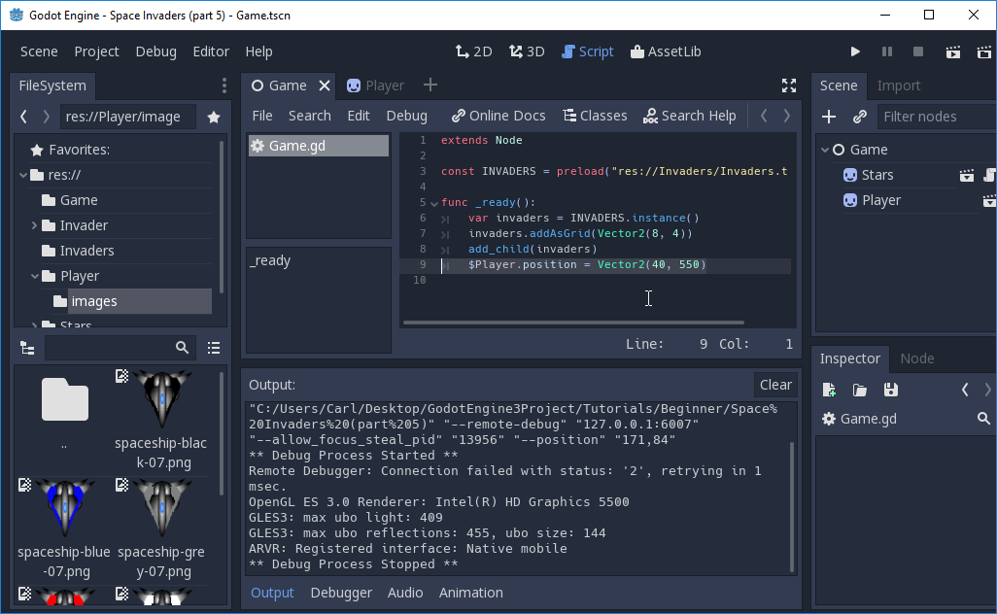Open the Animation bottom tab

pyautogui.click(x=470, y=593)
